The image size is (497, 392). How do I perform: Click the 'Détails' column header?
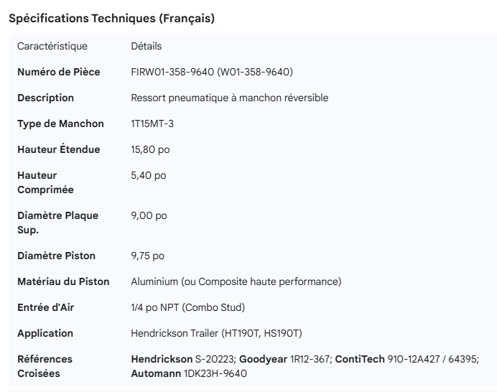[147, 47]
